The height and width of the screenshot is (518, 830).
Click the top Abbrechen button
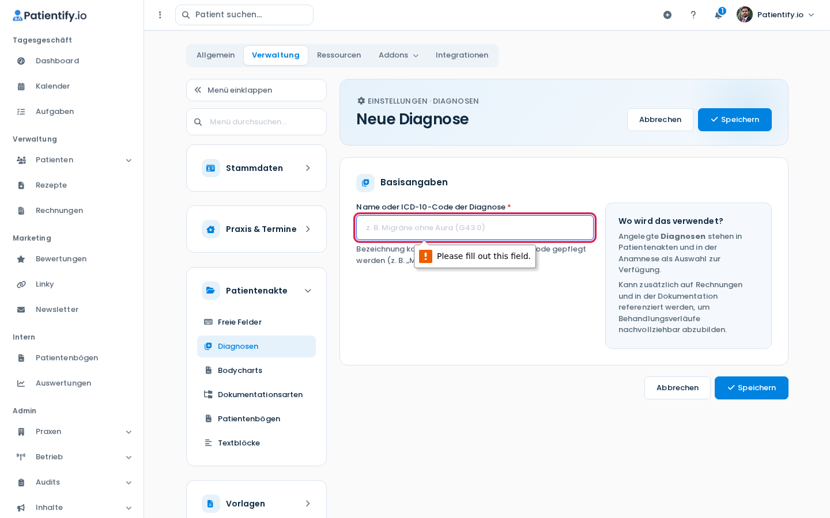pos(660,120)
